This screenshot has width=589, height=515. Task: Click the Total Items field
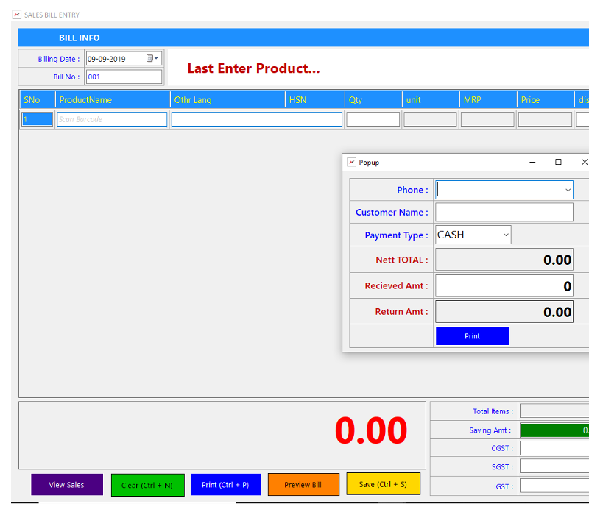[554, 411]
